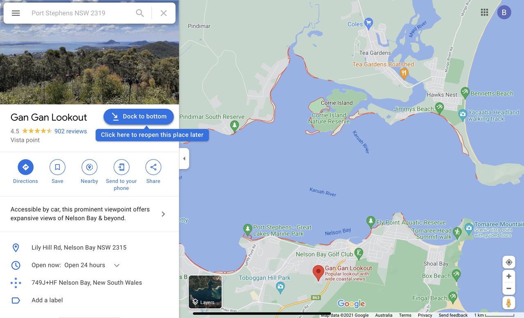
Task: Expand the viewpoint description chevron
Action: pos(163,214)
